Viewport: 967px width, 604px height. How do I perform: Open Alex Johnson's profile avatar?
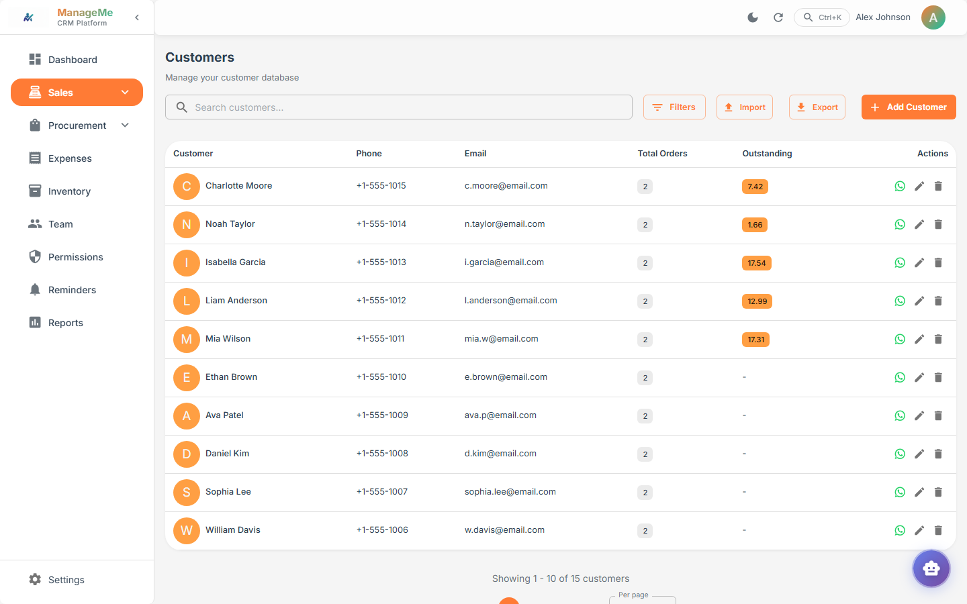point(933,17)
